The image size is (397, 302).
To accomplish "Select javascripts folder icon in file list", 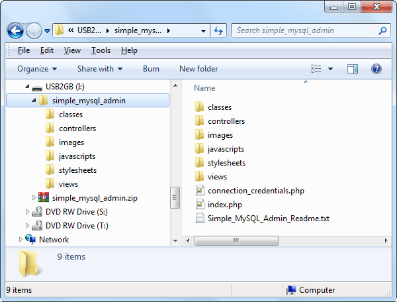I will [200, 149].
